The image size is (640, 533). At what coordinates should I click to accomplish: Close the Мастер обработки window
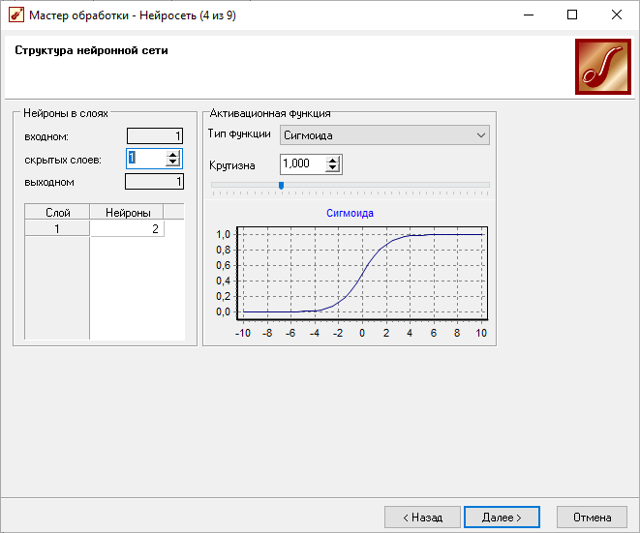point(617,15)
